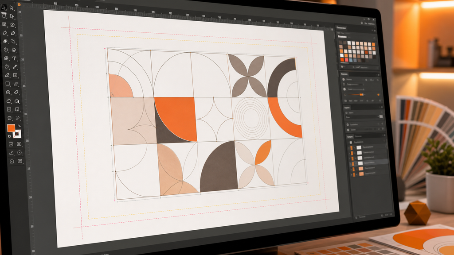The image size is (454, 255).
Task: Select the active first tab in layers panel
Action: (x=350, y=136)
